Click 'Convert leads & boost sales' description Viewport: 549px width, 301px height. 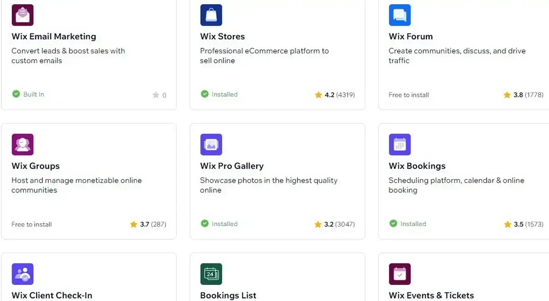pos(68,56)
